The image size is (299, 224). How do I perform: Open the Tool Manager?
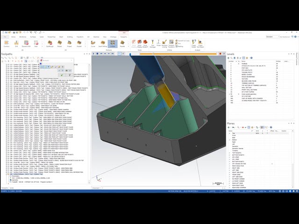[153, 43]
